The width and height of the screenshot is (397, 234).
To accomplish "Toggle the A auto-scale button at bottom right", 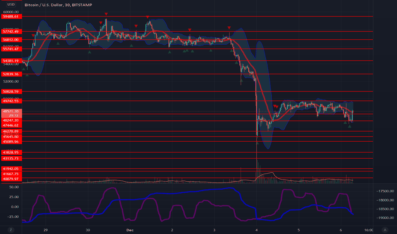I will point(385,230).
